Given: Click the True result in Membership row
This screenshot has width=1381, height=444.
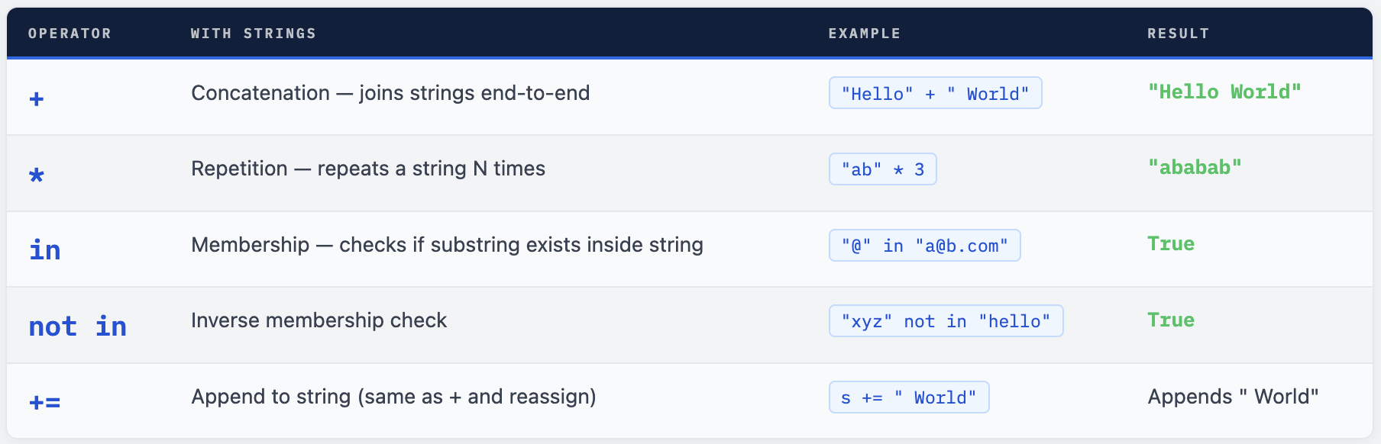Looking at the screenshot, I should click(1170, 243).
